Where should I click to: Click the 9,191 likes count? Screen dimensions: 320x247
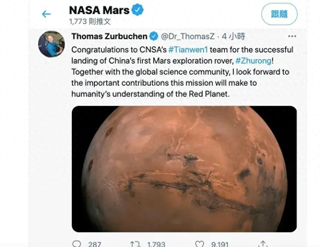click(220, 244)
